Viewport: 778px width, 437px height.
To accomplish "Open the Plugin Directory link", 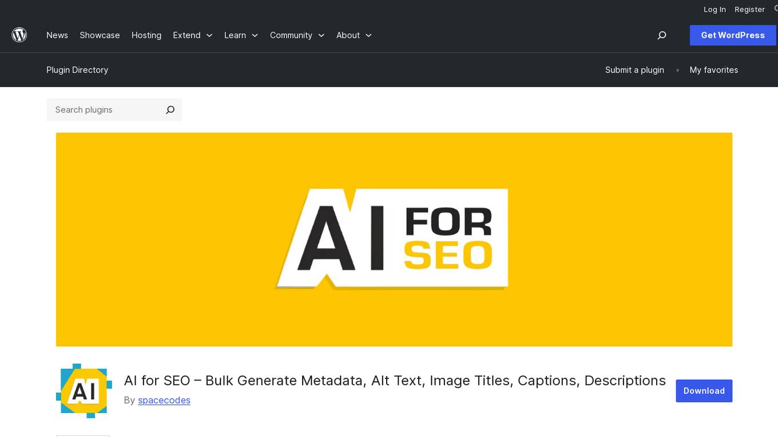I will [77, 70].
